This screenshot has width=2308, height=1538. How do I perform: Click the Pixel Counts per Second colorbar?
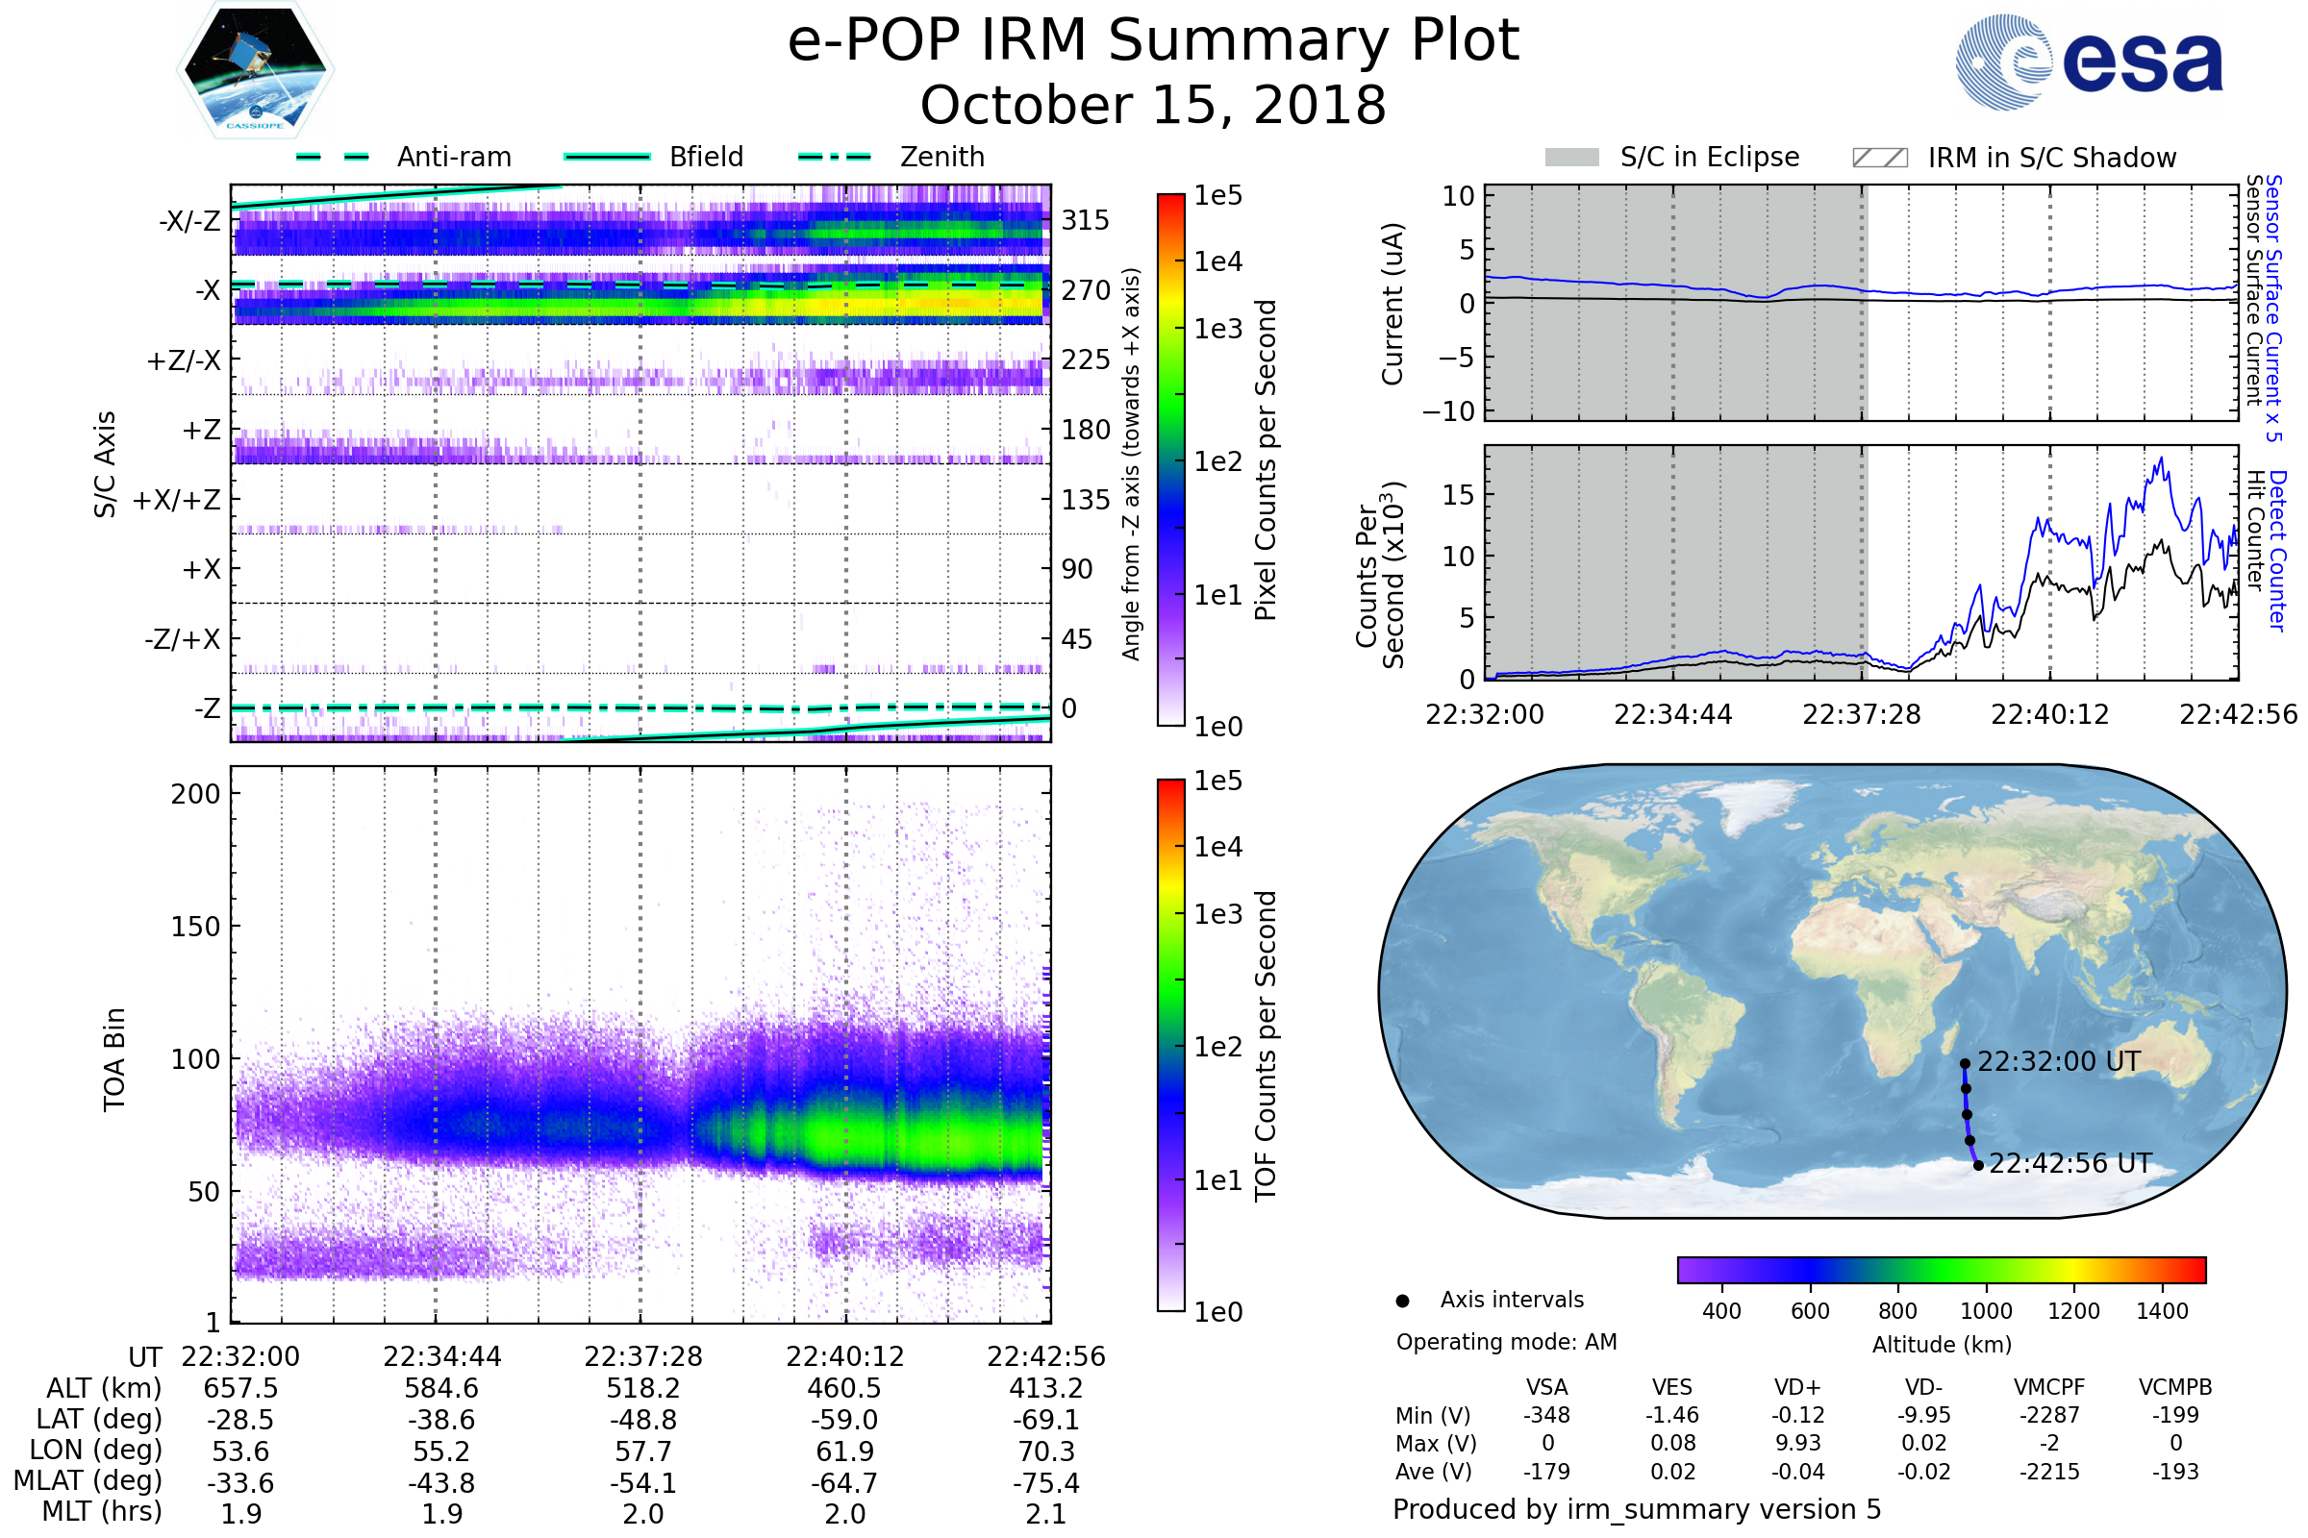[1170, 459]
